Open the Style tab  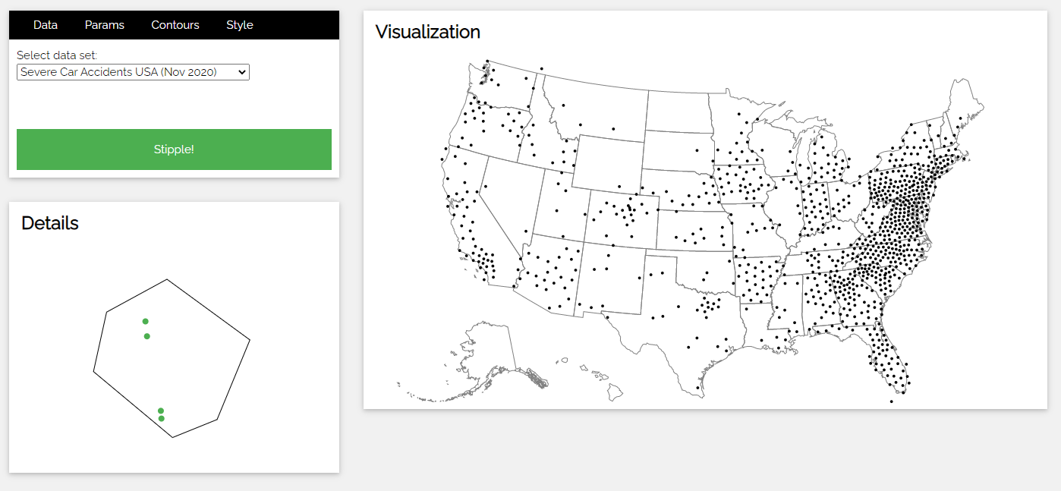[240, 25]
